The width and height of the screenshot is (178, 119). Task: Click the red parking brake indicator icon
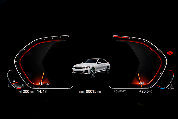click(x=170, y=53)
